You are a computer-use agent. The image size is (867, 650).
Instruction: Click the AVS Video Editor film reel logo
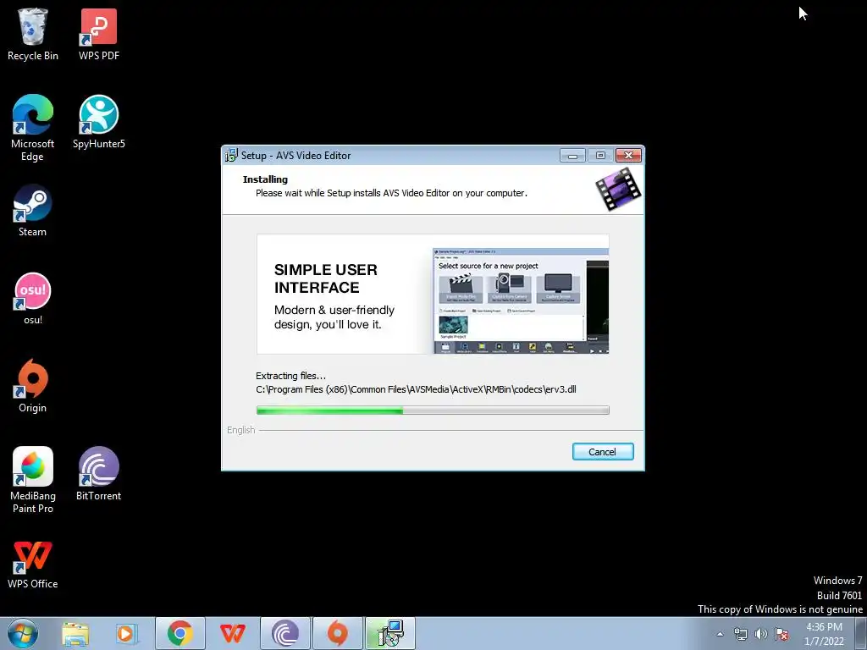point(618,190)
